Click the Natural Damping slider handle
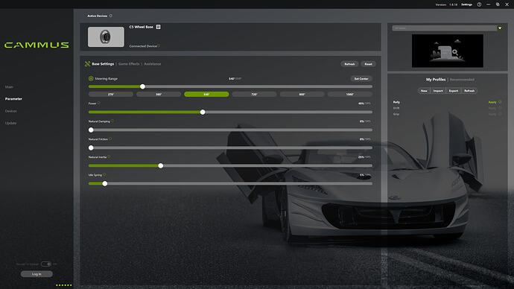 [91, 130]
